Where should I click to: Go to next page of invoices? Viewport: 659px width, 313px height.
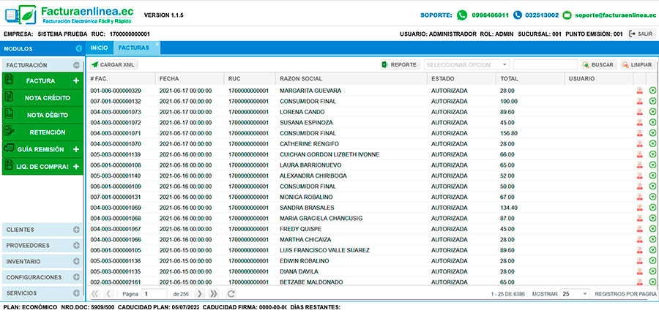pos(200,293)
